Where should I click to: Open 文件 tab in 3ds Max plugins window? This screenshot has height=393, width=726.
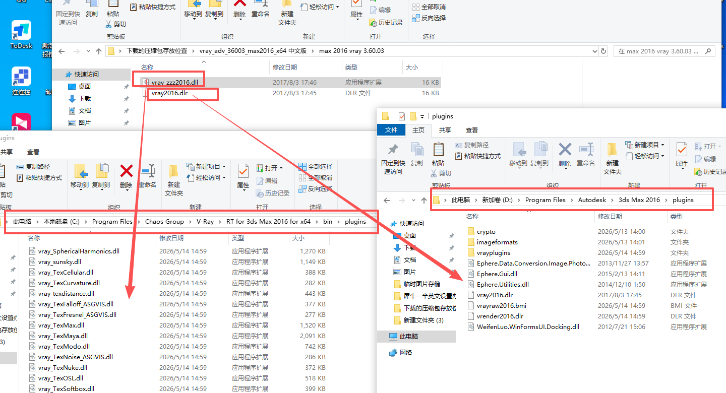(391, 130)
